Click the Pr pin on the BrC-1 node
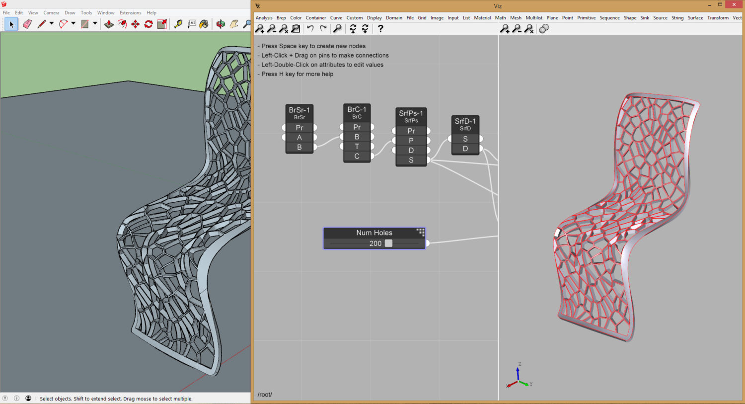The image size is (745, 404). tap(357, 127)
